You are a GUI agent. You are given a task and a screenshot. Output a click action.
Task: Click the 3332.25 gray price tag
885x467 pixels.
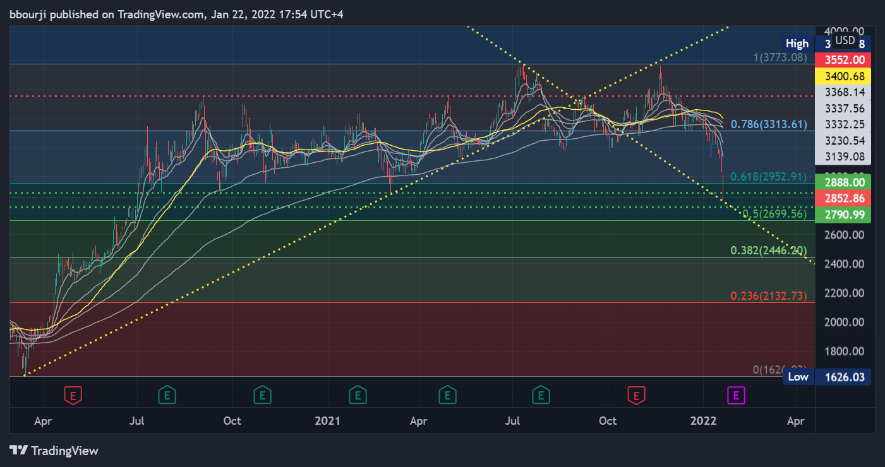pyautogui.click(x=843, y=124)
